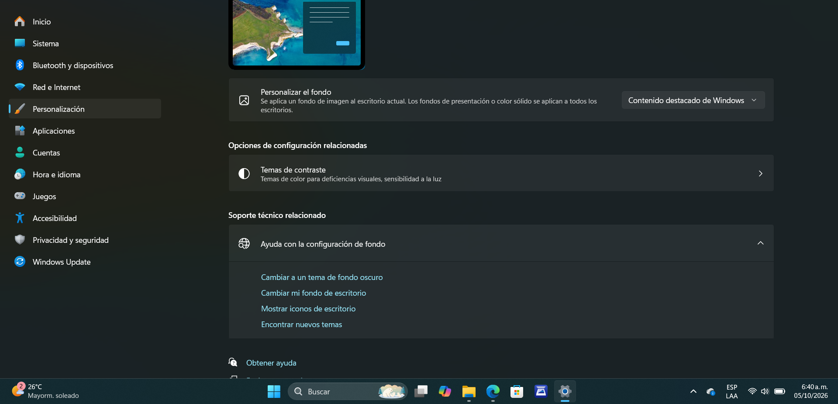The height and width of the screenshot is (404, 838).
Task: Launch Copilot from the taskbar
Action: (x=445, y=391)
